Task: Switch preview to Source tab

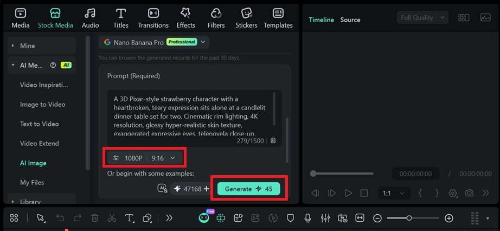Action: (350, 20)
